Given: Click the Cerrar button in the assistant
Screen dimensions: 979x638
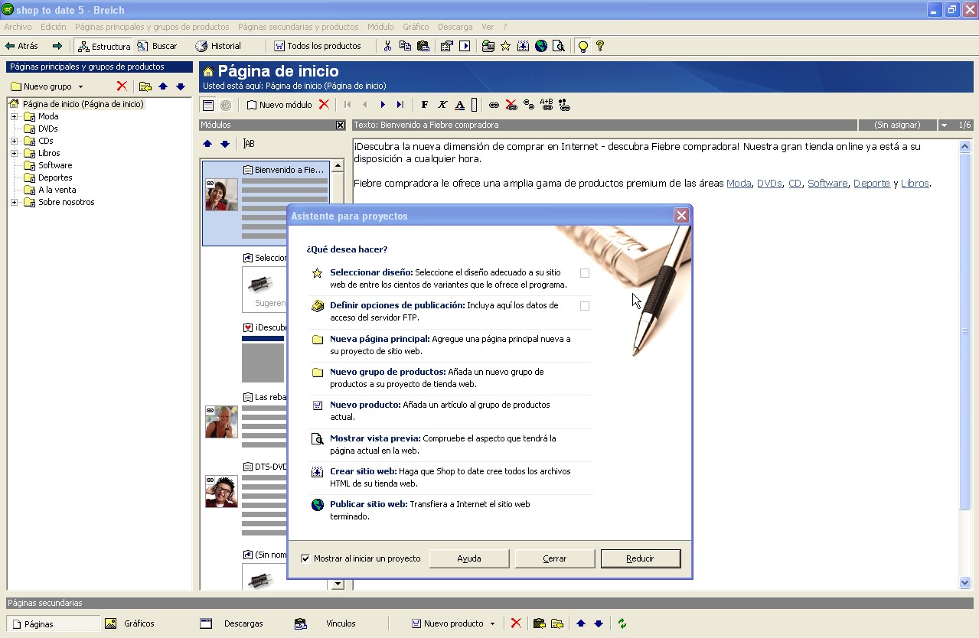Looking at the screenshot, I should (x=555, y=558).
